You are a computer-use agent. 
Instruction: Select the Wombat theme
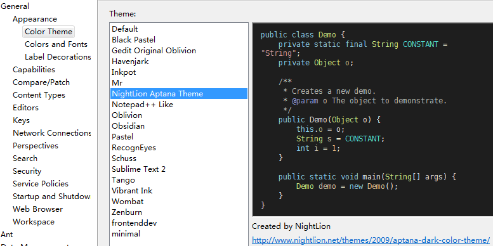click(179, 202)
